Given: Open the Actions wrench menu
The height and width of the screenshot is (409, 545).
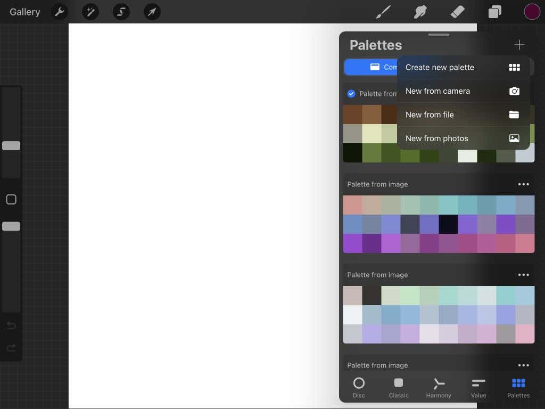Looking at the screenshot, I should coord(59,12).
